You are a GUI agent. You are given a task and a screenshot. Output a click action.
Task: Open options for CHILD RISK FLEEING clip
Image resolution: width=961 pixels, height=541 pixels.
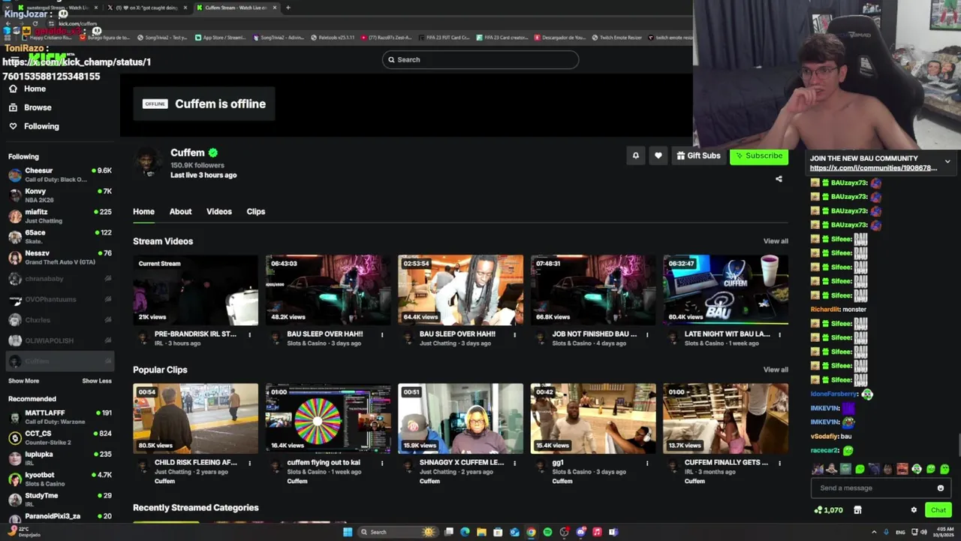[250, 463]
